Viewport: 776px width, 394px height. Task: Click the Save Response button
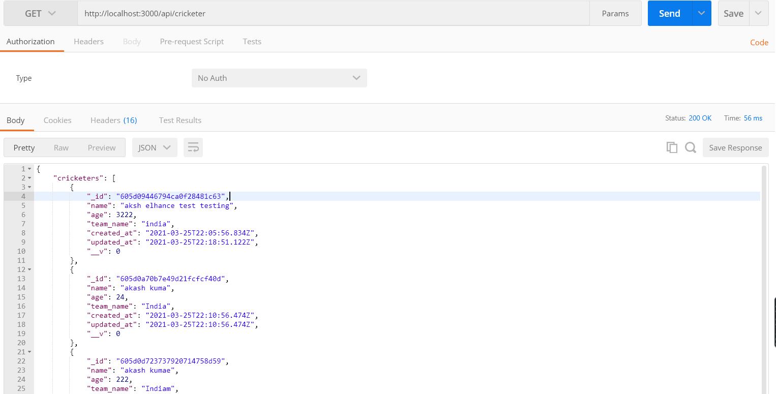tap(735, 147)
